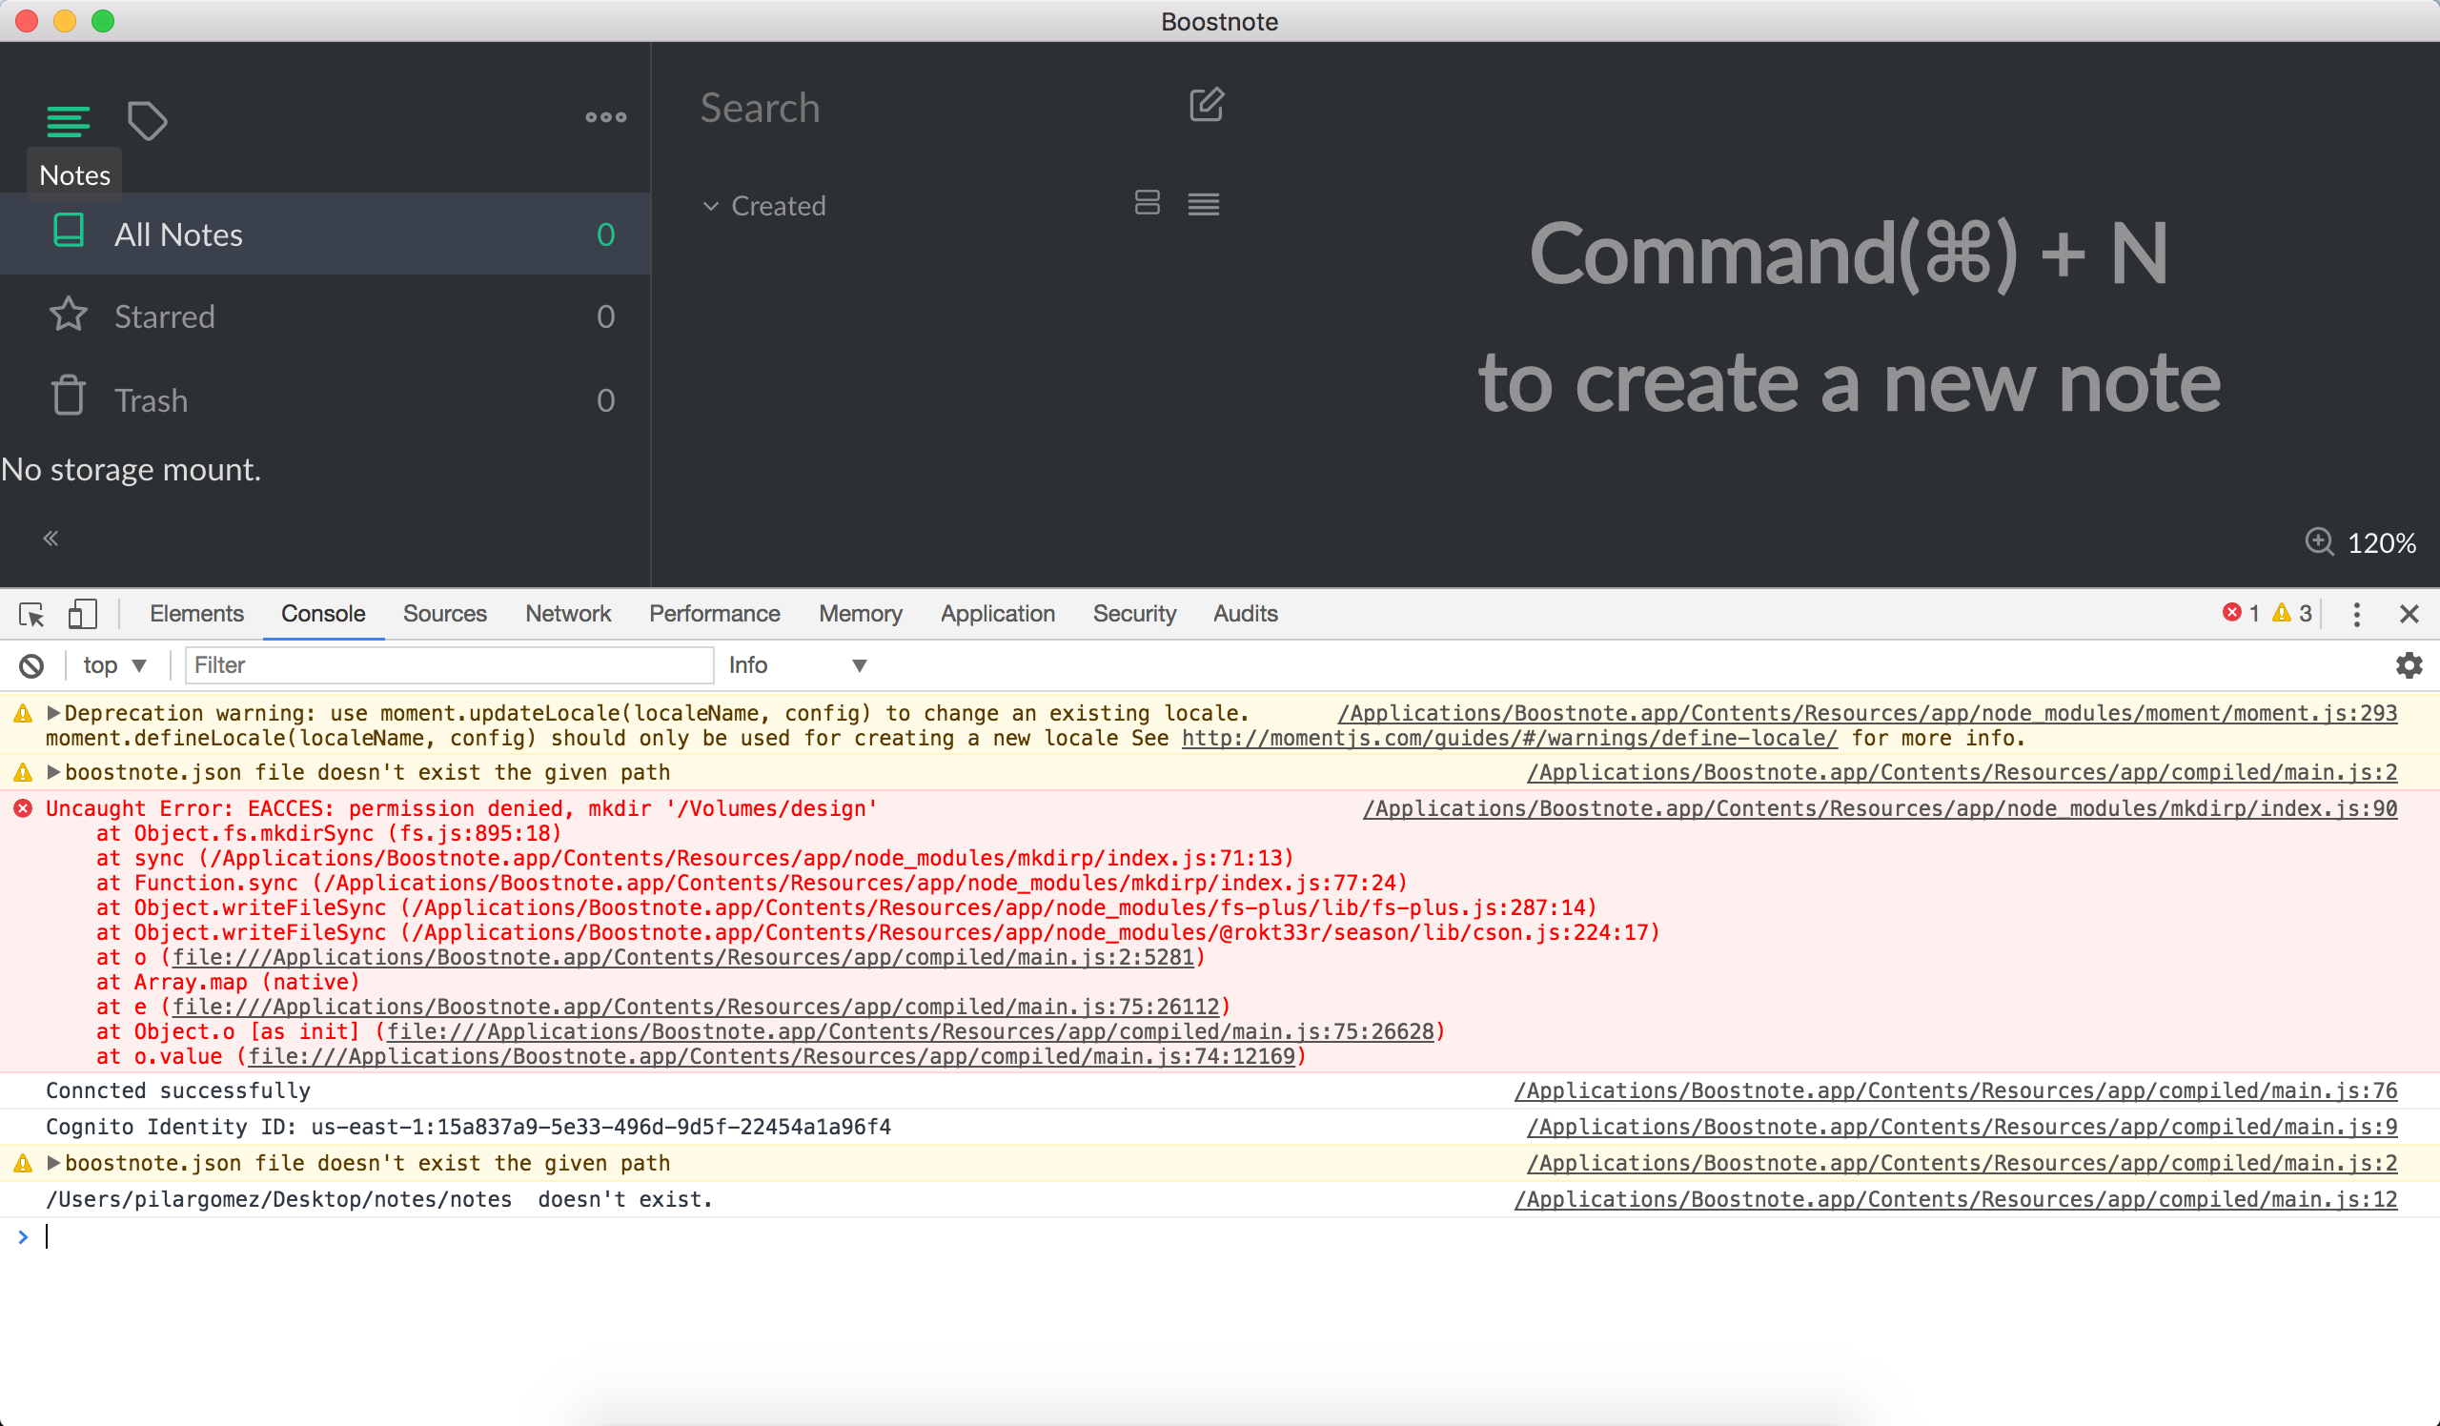Open the momentjs define-locale link
Image resolution: width=2440 pixels, height=1426 pixels.
pyautogui.click(x=1509, y=739)
